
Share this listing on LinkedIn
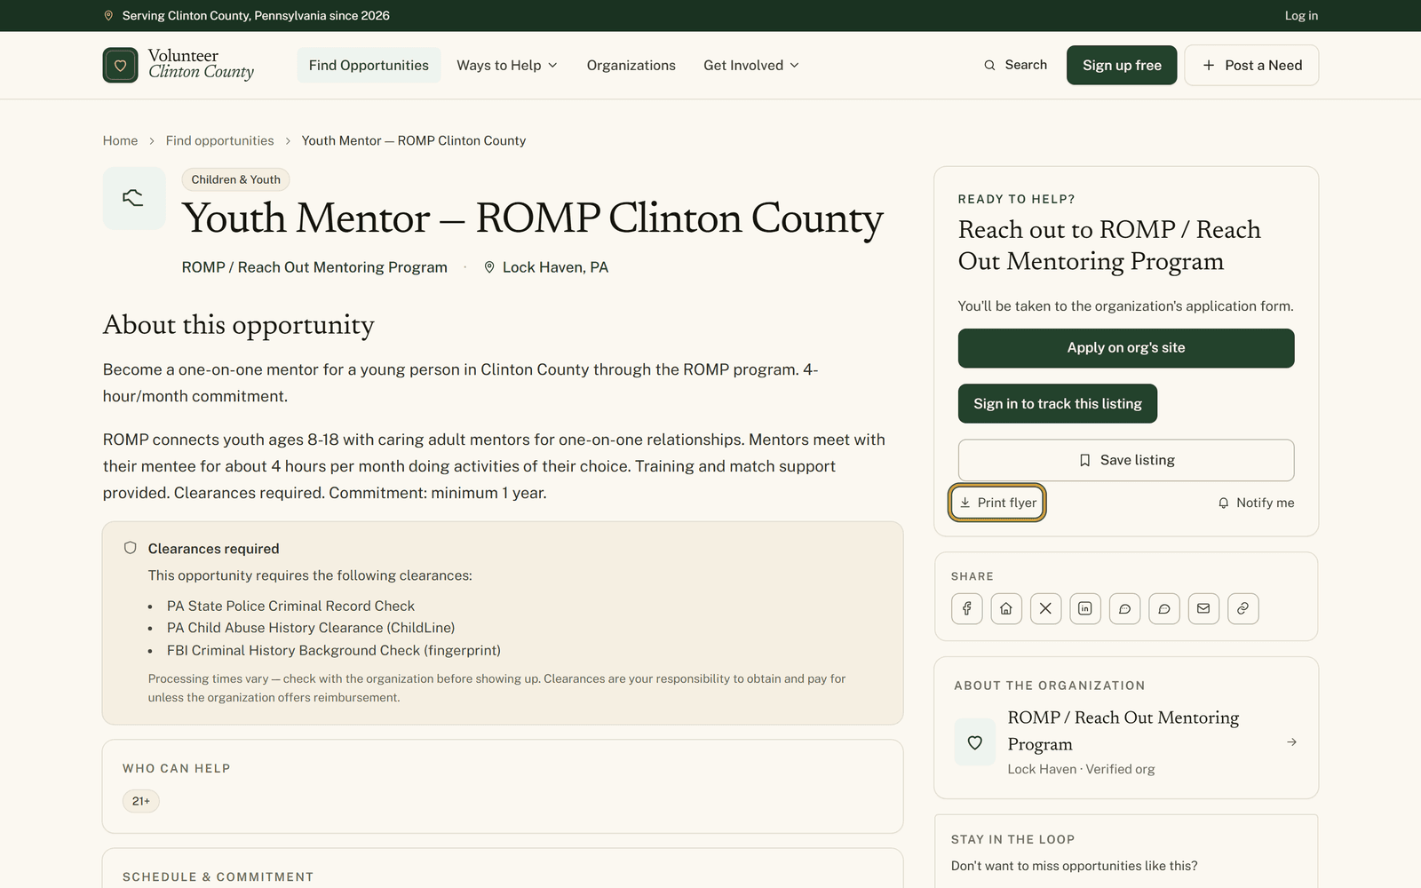pos(1085,608)
